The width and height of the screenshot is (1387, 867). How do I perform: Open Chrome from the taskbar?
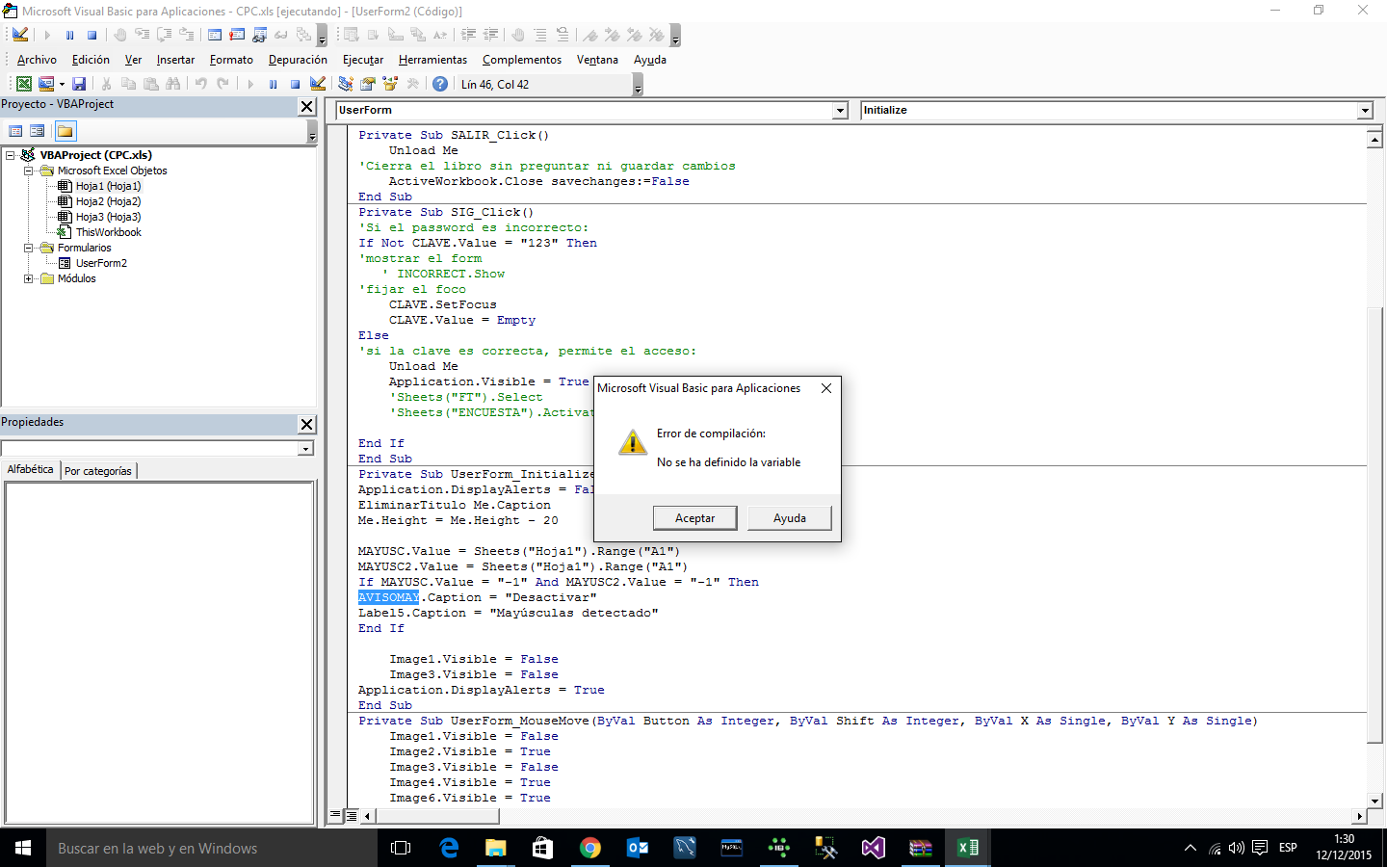[x=589, y=848]
